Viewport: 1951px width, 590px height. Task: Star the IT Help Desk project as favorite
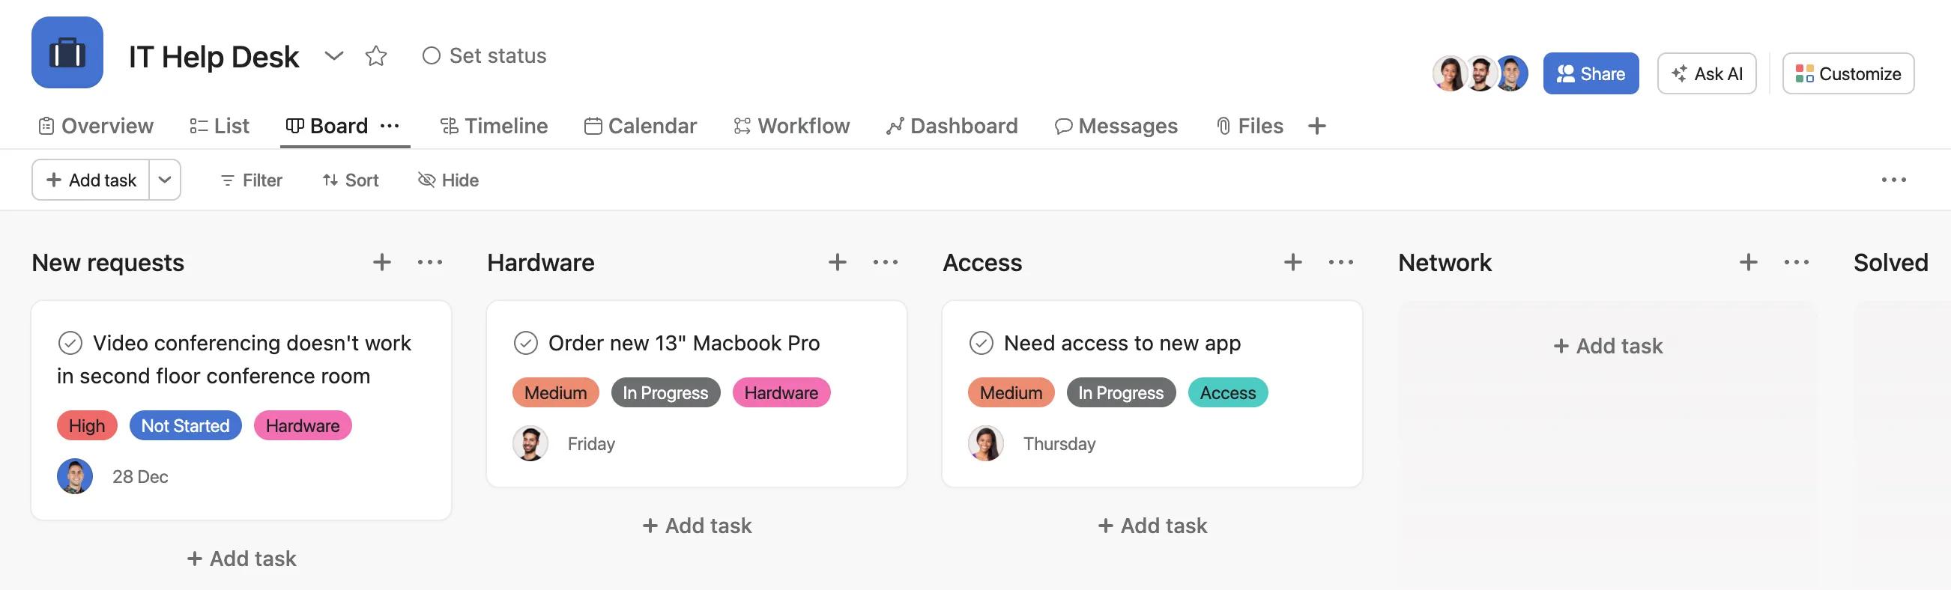point(375,56)
